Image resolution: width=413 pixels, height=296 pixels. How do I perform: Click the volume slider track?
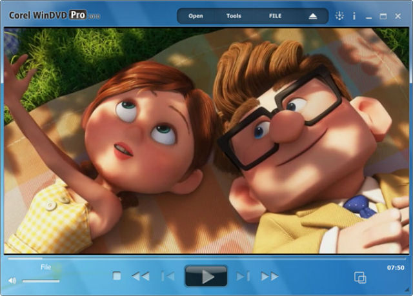point(41,281)
